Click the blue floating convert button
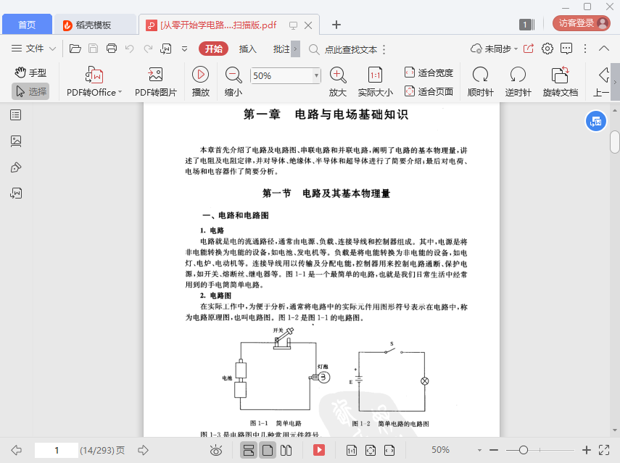The image size is (620, 463). [x=596, y=121]
